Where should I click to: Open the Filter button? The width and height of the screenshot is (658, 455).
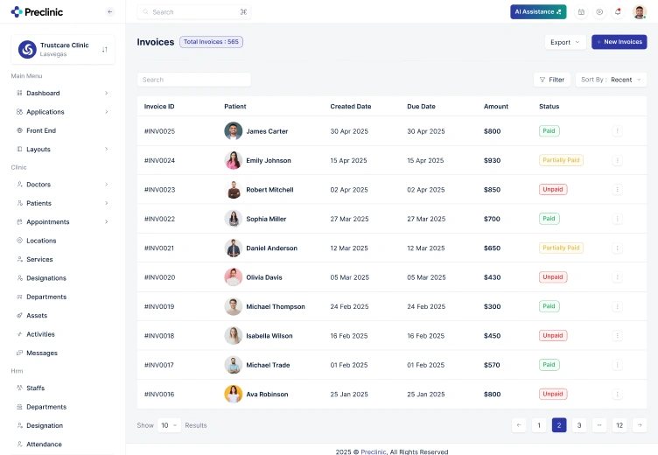point(552,80)
